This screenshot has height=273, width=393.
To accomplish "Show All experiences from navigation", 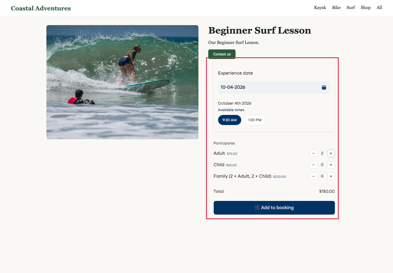I will (x=379, y=8).
